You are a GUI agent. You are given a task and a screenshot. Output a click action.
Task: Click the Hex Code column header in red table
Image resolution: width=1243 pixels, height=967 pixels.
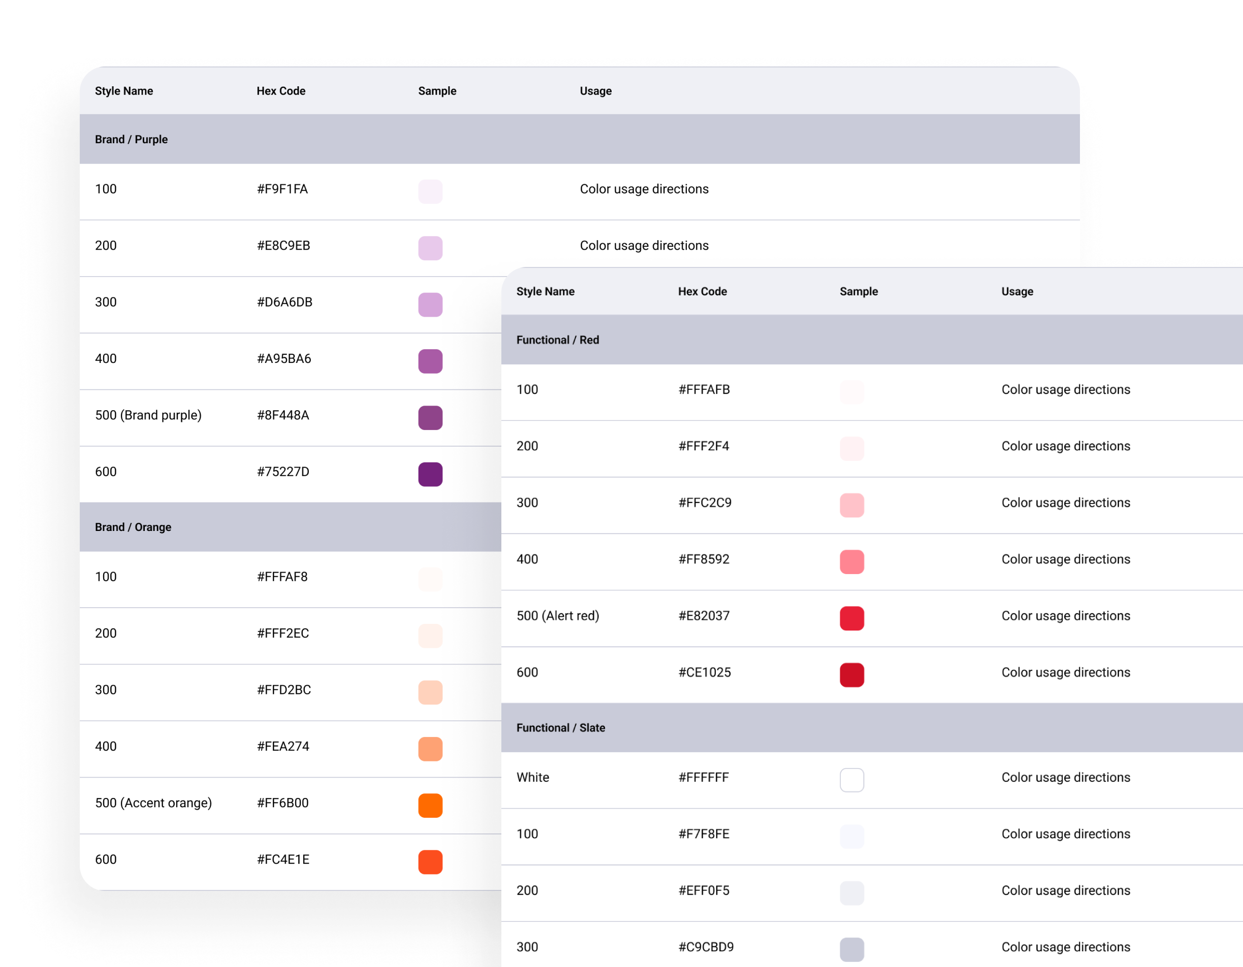tap(703, 291)
